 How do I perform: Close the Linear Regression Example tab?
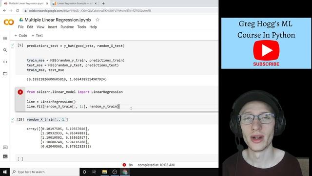click(96, 3)
